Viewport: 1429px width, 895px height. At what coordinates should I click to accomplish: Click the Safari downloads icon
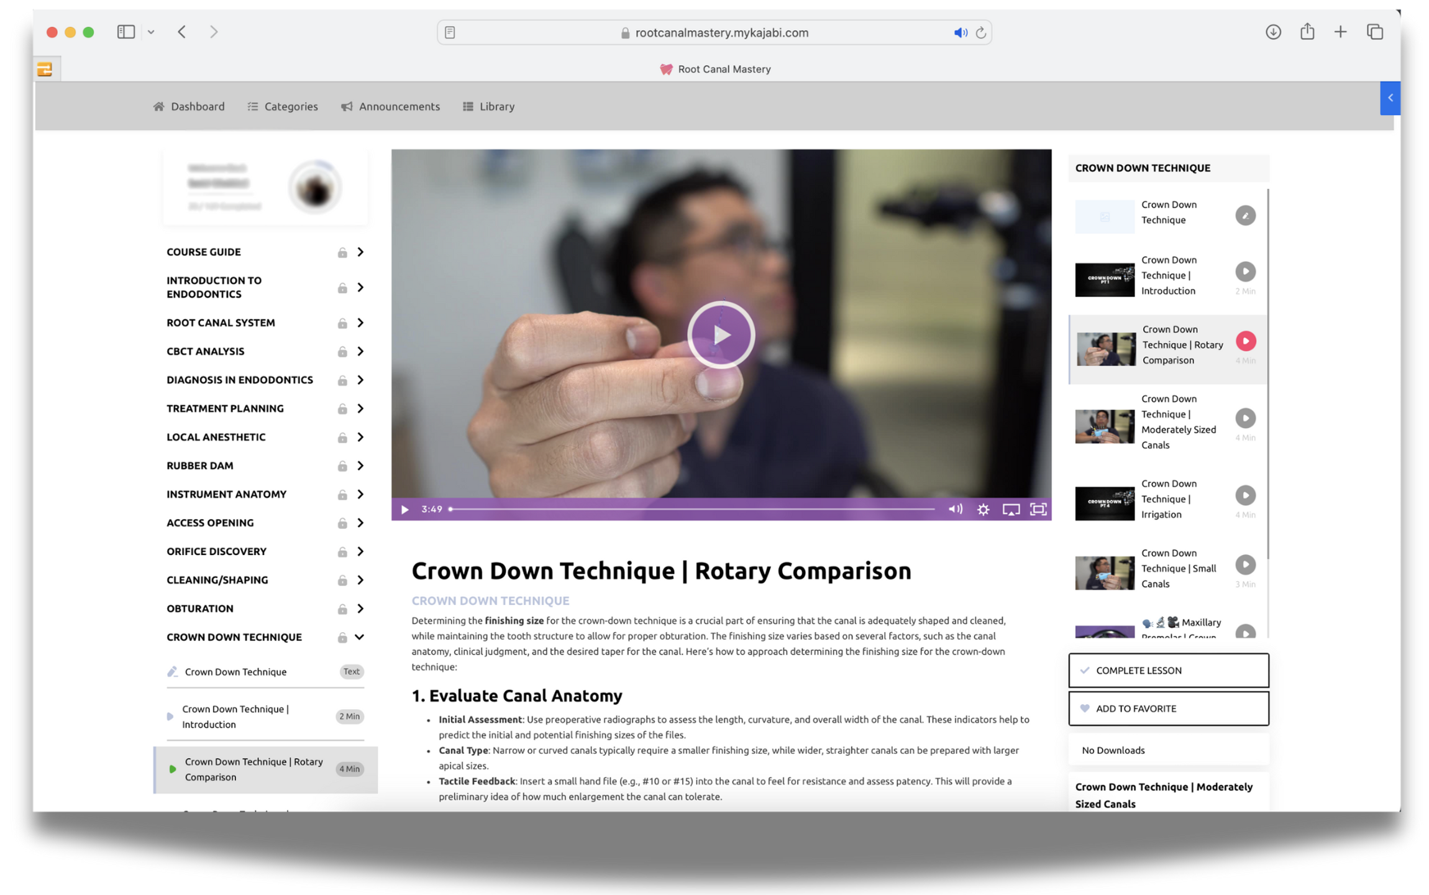coord(1273,32)
